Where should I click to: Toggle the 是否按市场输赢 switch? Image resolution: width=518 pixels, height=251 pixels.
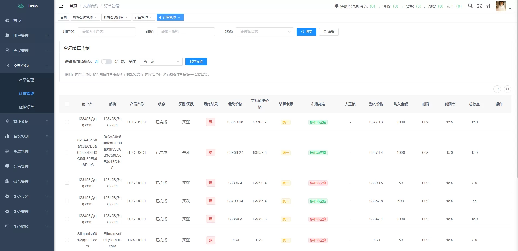tap(106, 62)
